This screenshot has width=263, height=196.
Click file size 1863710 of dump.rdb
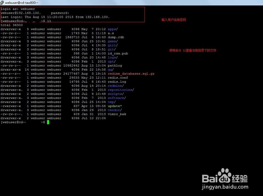72,37
